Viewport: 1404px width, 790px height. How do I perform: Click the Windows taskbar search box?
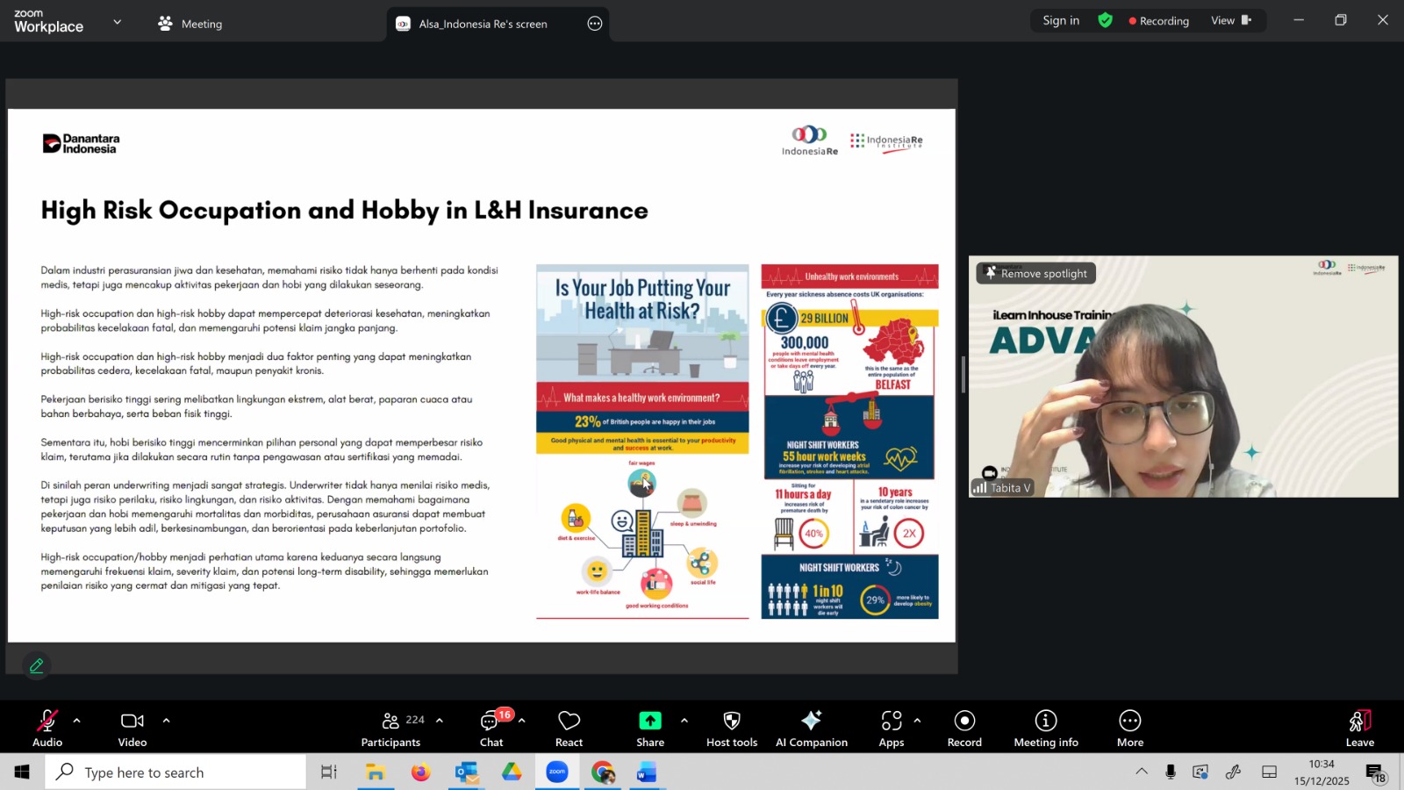coord(175,772)
